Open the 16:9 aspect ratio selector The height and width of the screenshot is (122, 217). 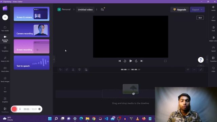pos(200,18)
